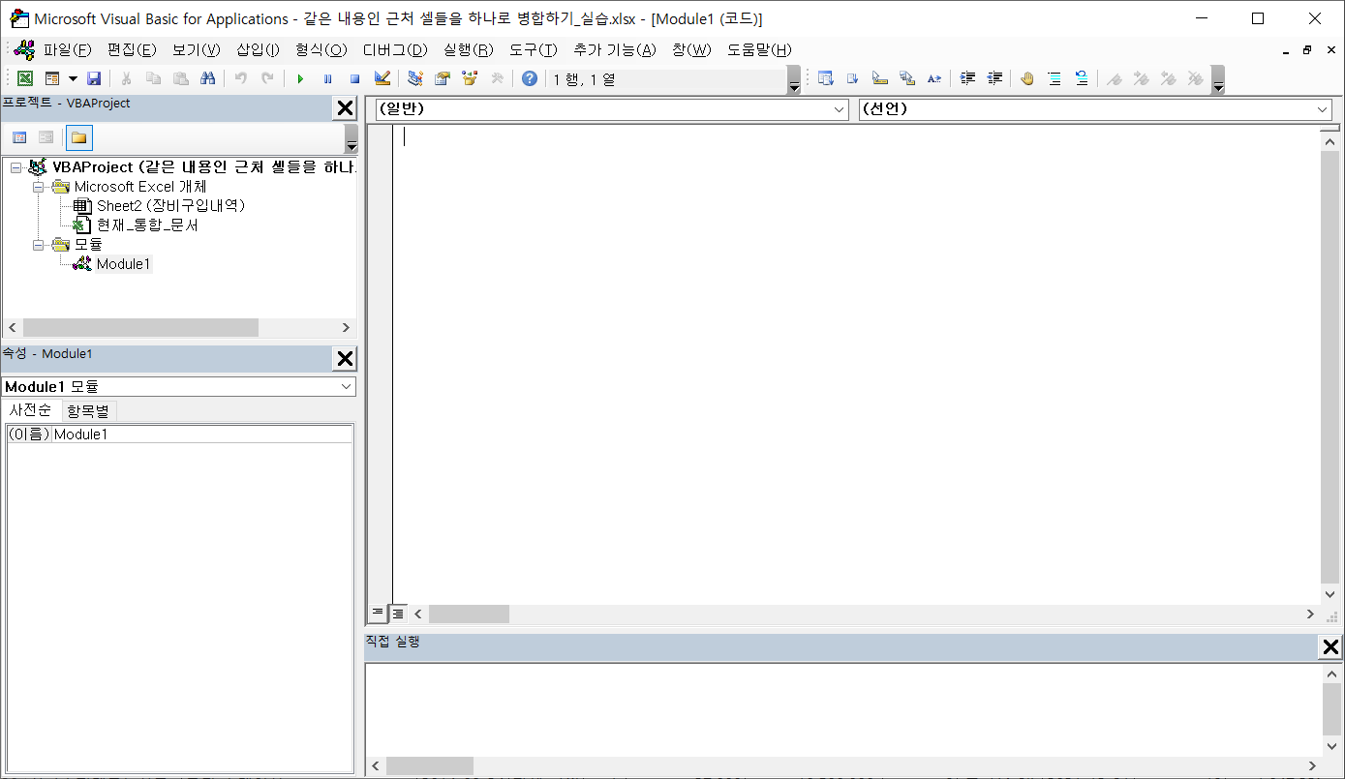The height and width of the screenshot is (779, 1345).
Task: Open edit toolbar options overflow arrow
Action: coord(1218,79)
